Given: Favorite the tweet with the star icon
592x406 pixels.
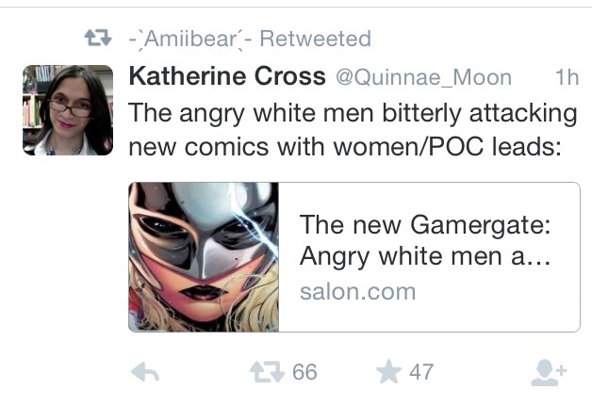Looking at the screenshot, I should 388,372.
